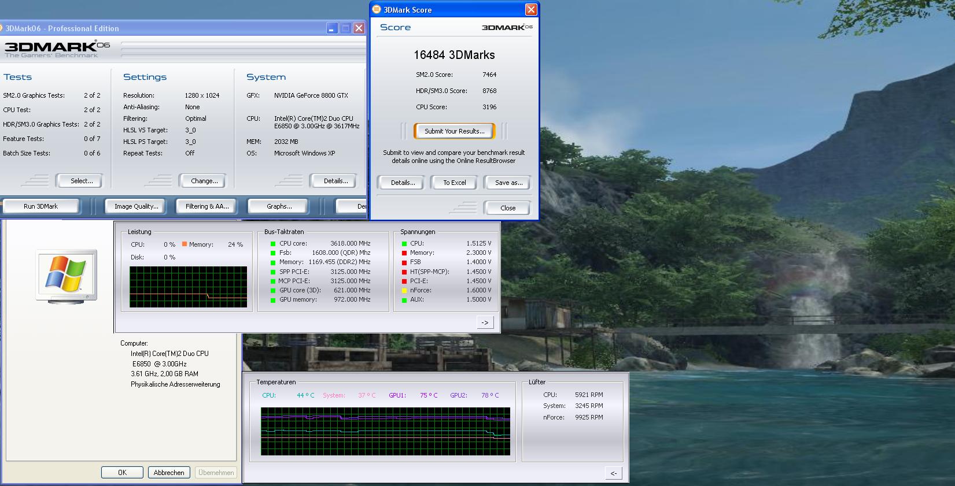Click Abbrechen button
This screenshot has width=955, height=486.
[169, 473]
